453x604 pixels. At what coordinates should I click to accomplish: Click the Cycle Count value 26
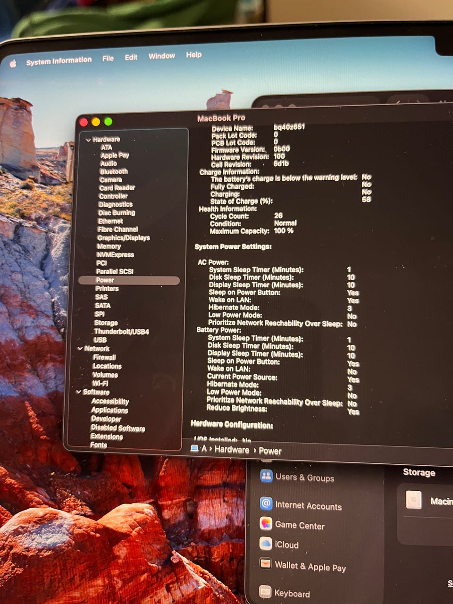coord(278,215)
